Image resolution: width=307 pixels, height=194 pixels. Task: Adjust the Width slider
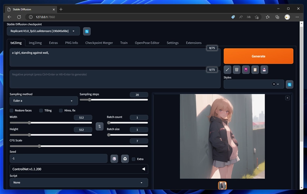click(x=51, y=123)
